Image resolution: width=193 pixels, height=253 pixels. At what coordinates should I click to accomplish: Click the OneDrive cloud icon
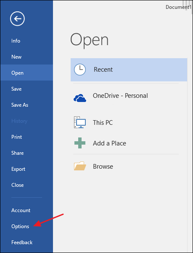click(80, 98)
